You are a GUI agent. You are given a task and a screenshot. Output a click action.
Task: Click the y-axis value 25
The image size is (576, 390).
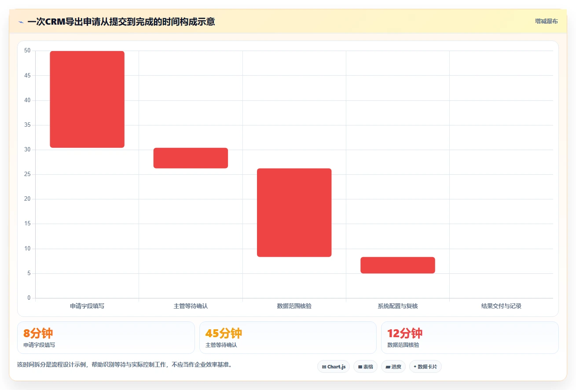[27, 174]
